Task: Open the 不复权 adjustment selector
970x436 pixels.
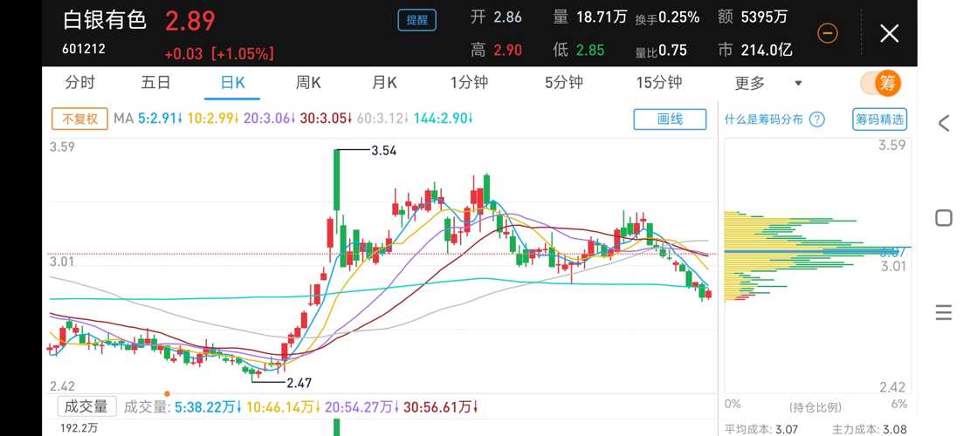Action: (79, 119)
